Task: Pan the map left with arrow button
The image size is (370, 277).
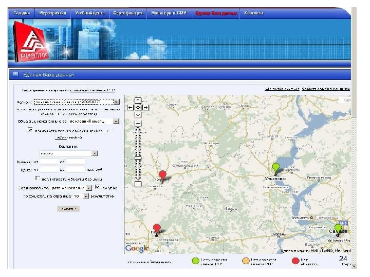Action: coord(130,108)
